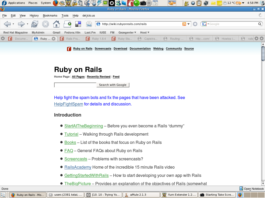
Task: Click the yellow sticky note icon in panel
Action: (x=219, y=3)
